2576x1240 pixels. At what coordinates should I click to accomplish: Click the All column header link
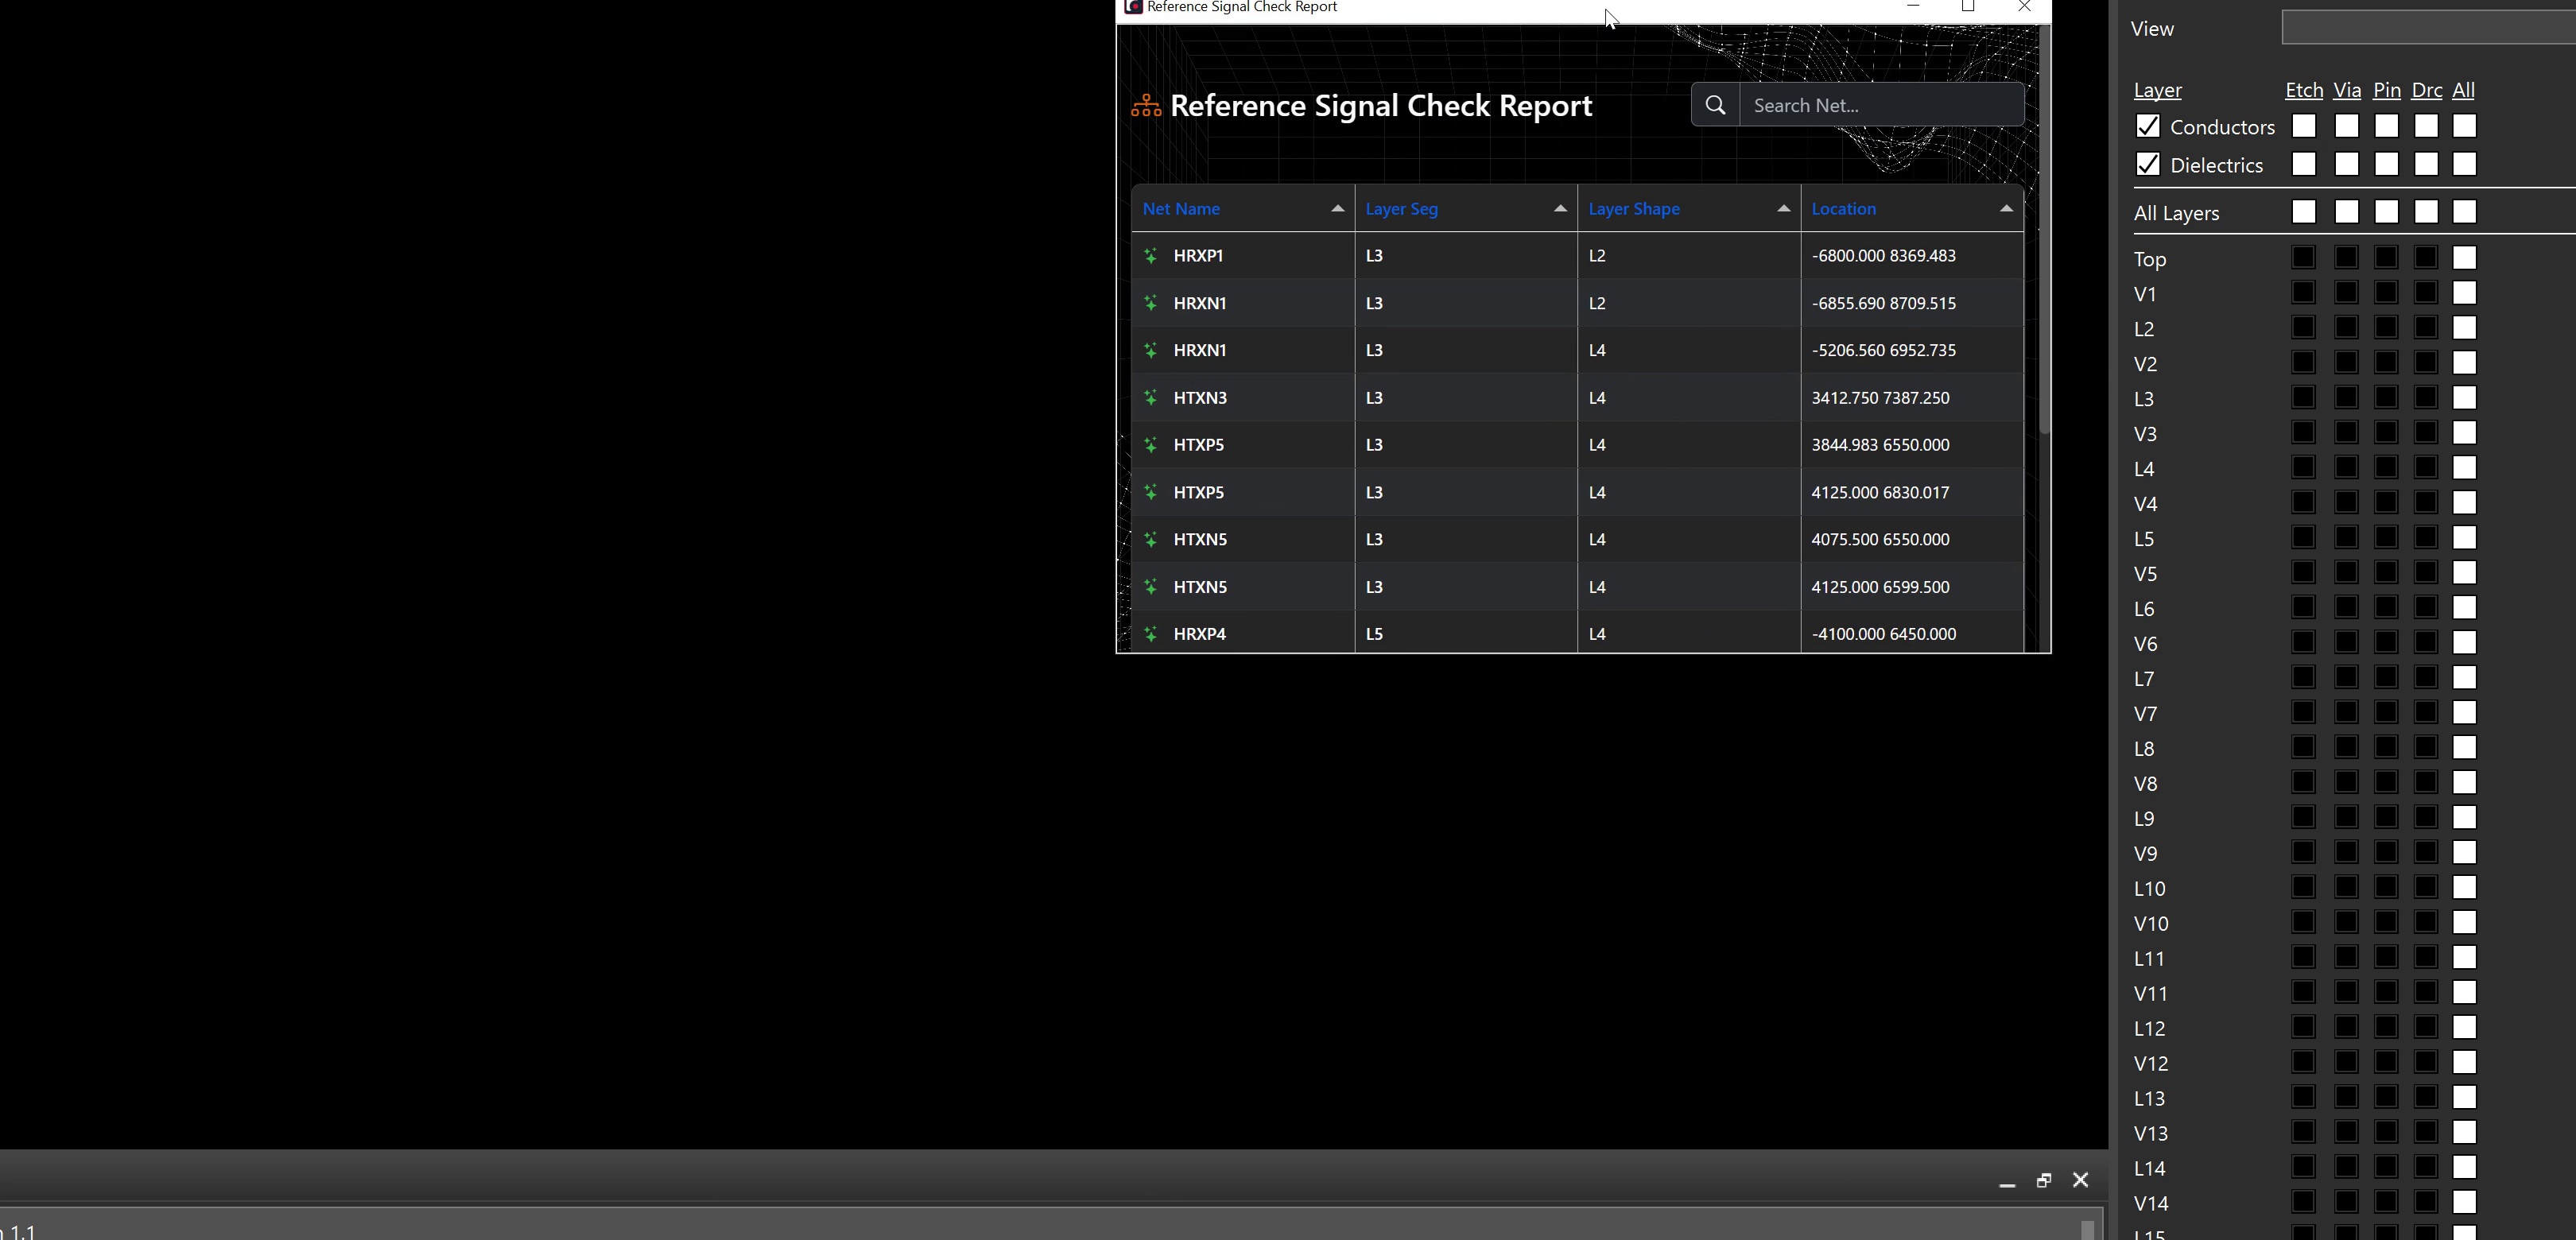pos(2464,90)
